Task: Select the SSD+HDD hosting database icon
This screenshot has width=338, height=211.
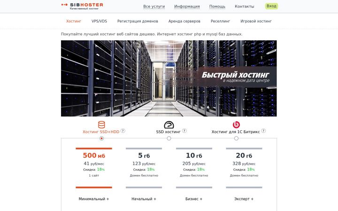Action: coord(101,125)
